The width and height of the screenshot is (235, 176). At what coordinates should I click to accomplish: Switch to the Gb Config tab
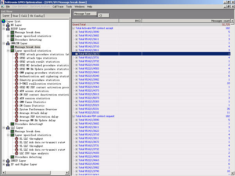(36, 16)
